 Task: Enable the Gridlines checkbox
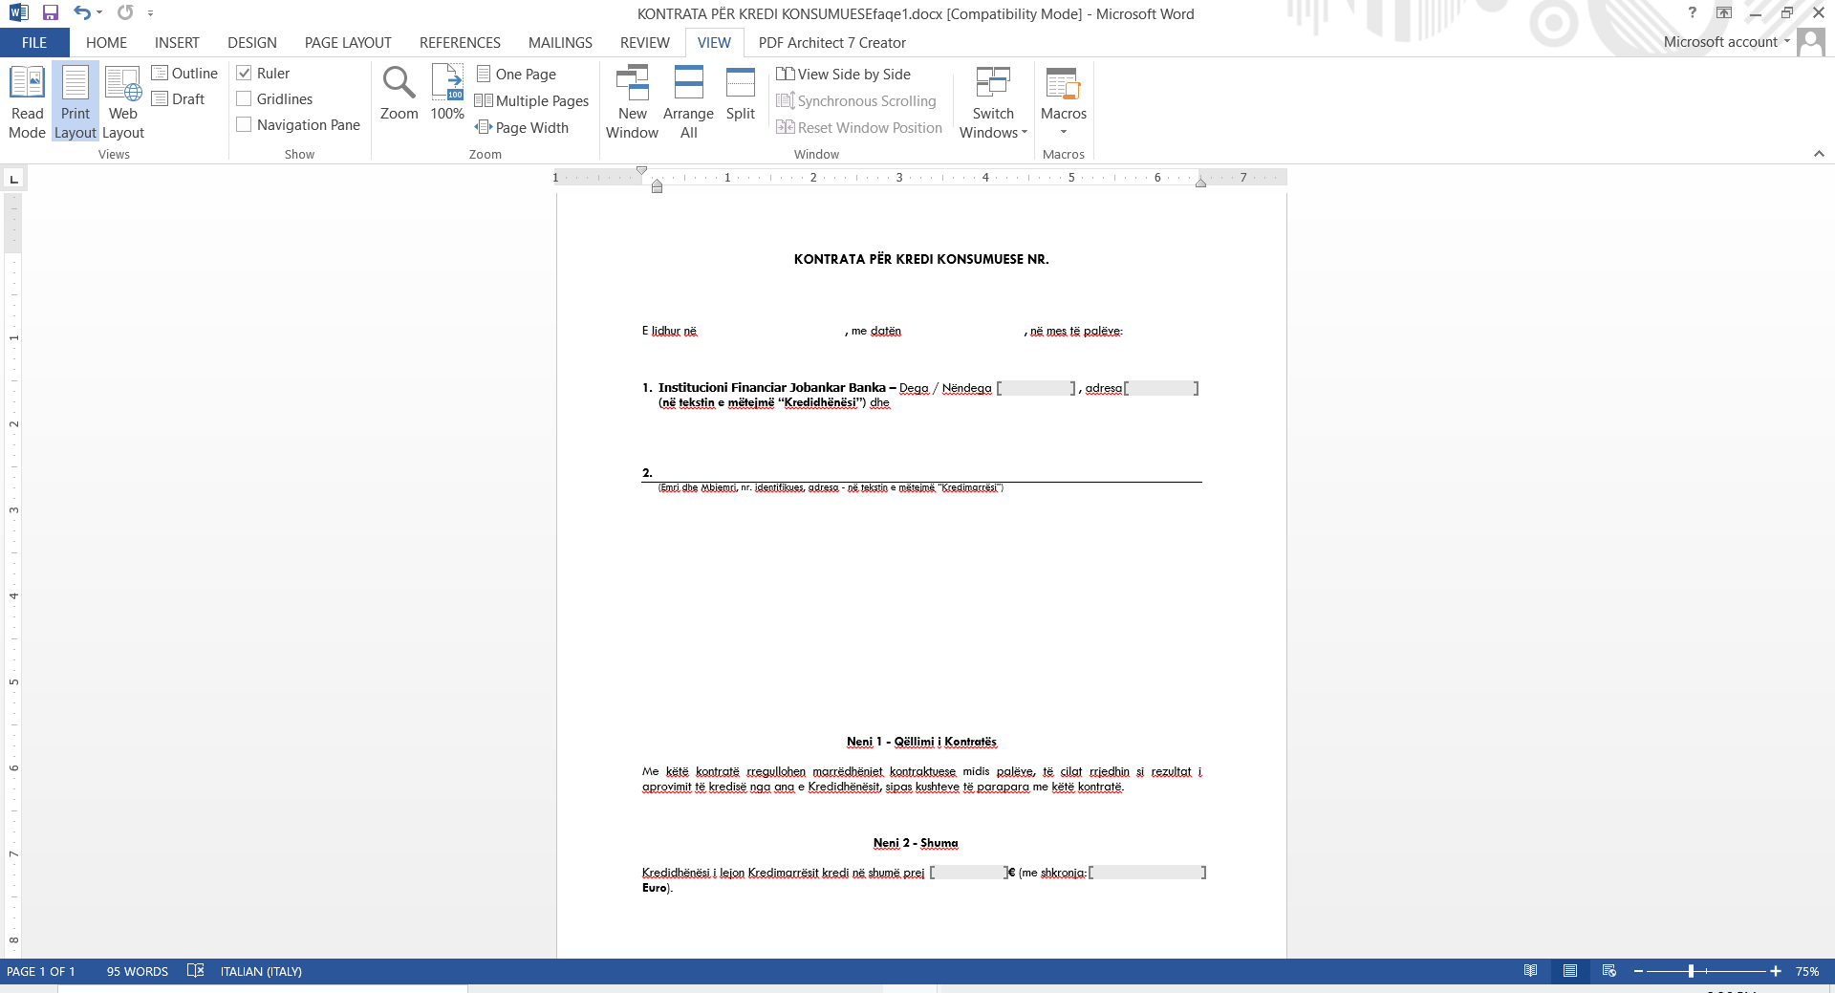coord(244,99)
